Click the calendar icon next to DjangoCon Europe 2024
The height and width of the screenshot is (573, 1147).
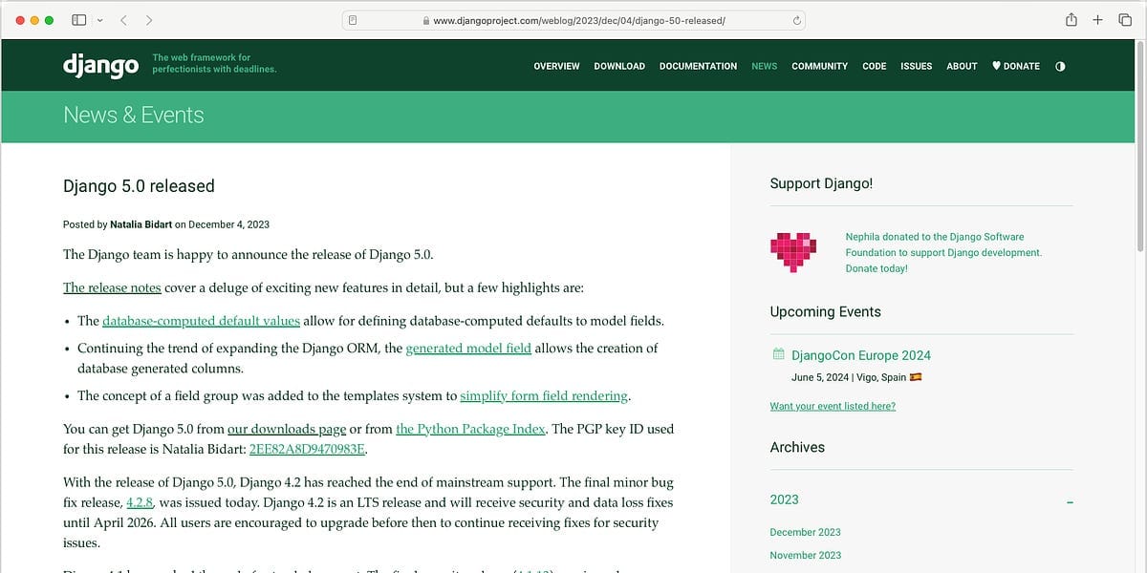tap(779, 354)
